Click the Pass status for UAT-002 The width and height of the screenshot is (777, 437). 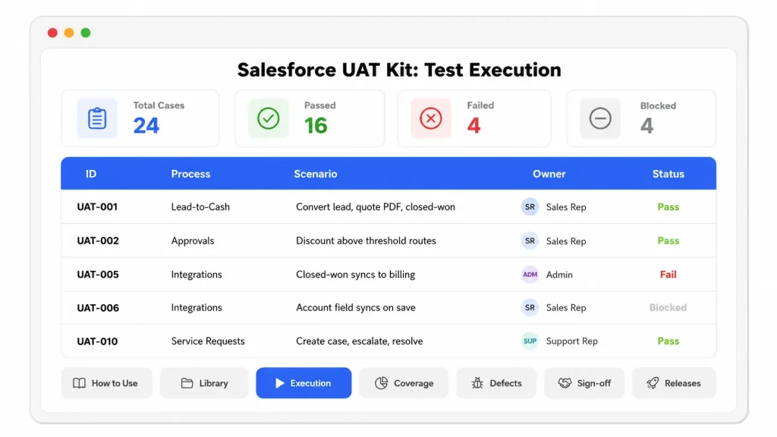coord(668,241)
